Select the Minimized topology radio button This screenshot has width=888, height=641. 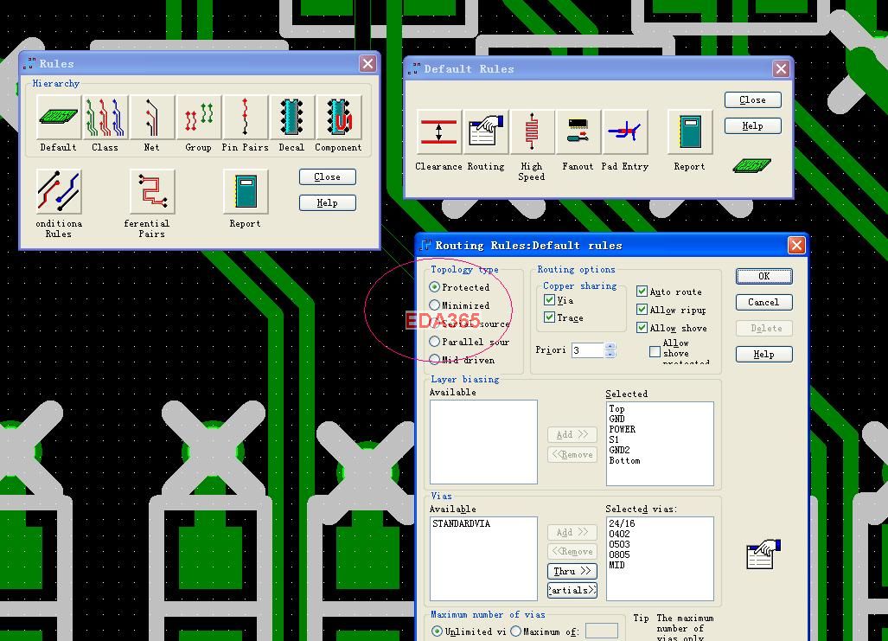coord(434,304)
